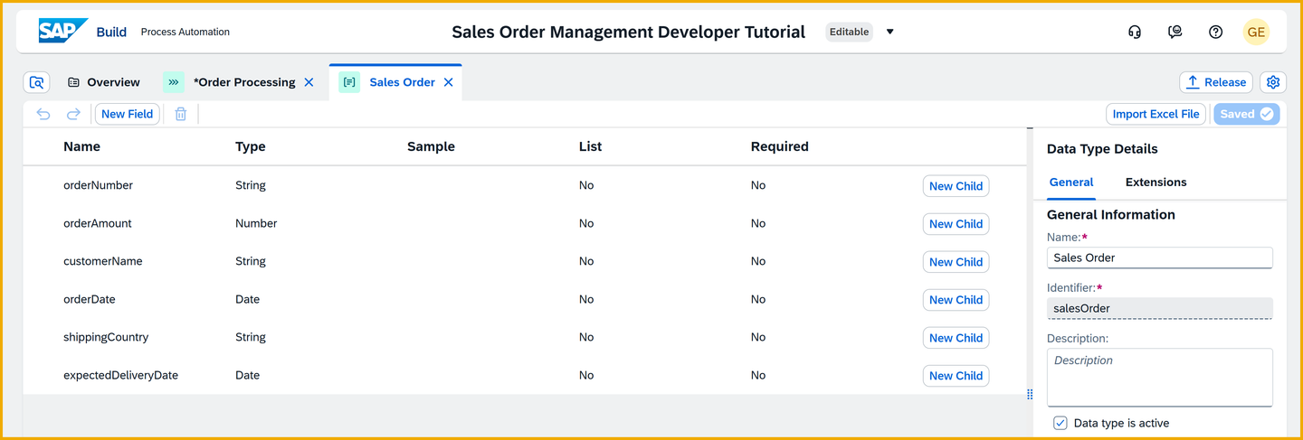Open the GE user avatar

tap(1256, 32)
